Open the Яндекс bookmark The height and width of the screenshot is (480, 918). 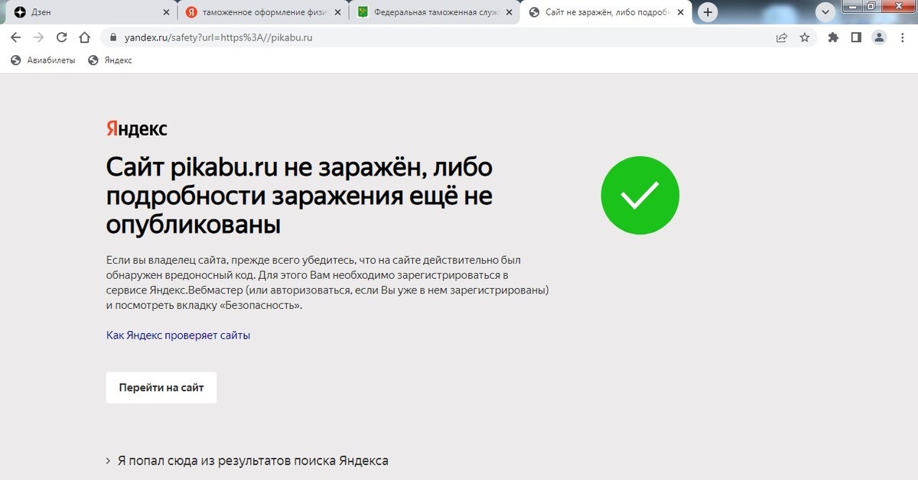110,60
